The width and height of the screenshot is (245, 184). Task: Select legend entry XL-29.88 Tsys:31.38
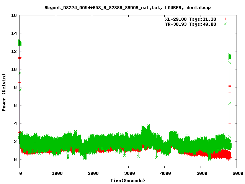[x=191, y=19]
